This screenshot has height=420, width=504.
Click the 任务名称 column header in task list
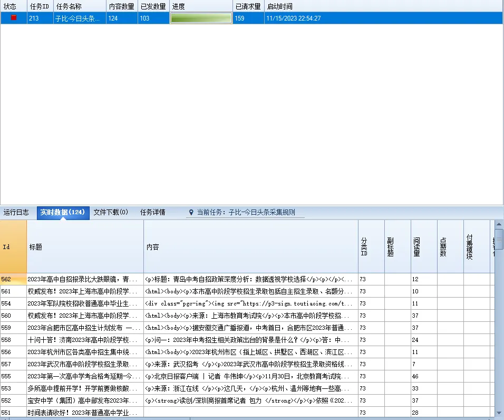point(80,6)
